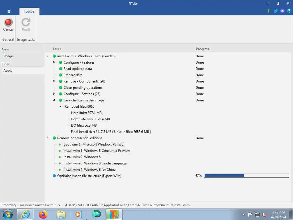Screen dimensions: 293x220
Task: Click status dot beside Clean pending operations
Action: point(60,88)
